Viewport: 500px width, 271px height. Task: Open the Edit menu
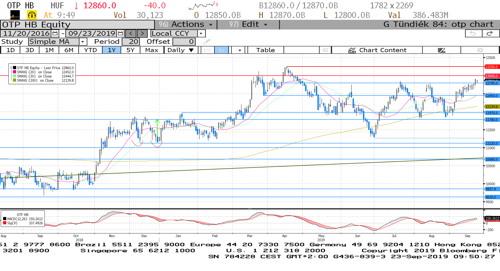coord(248,25)
